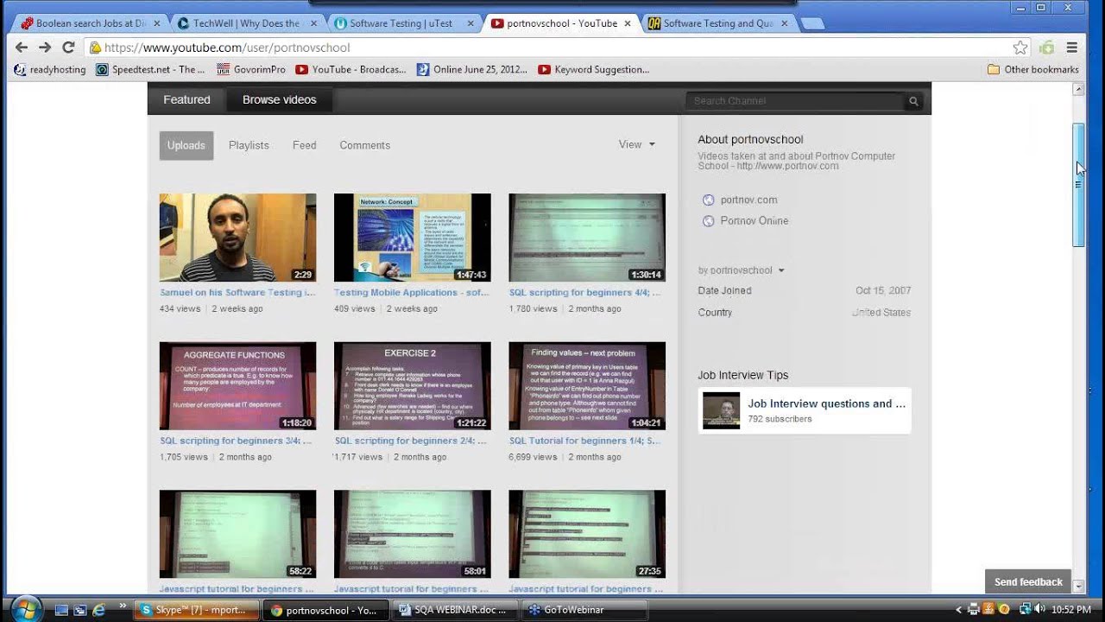Click the channel search magnifier icon
Image resolution: width=1105 pixels, height=622 pixels.
point(913,101)
